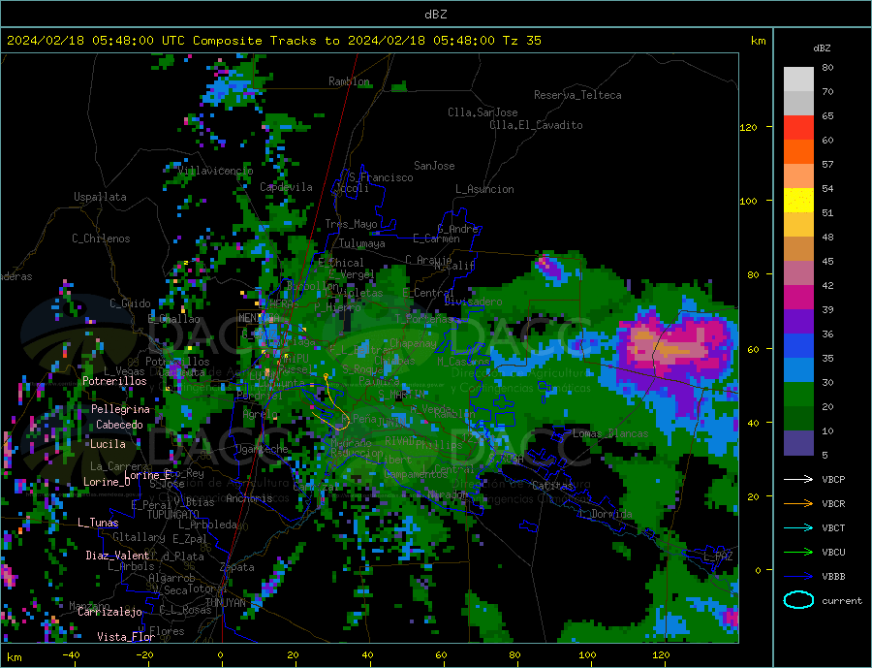Click the blue VBBB arrow legend icon
The width and height of the screenshot is (872, 668).
click(798, 576)
